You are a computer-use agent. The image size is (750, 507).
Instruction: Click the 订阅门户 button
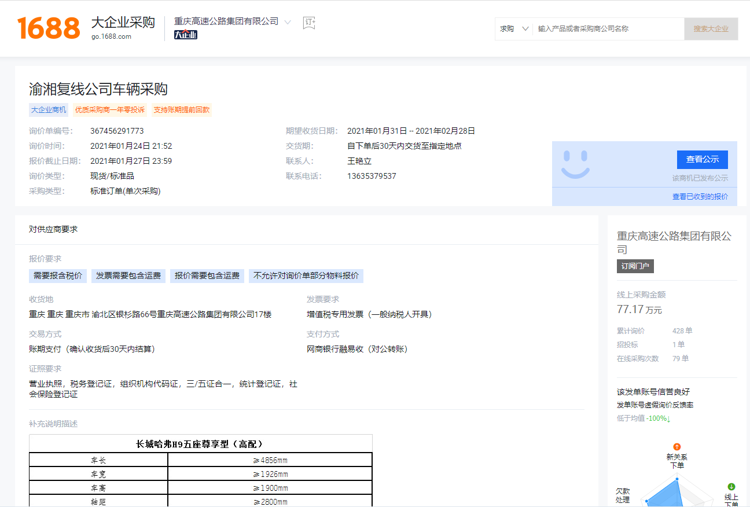[x=635, y=266]
